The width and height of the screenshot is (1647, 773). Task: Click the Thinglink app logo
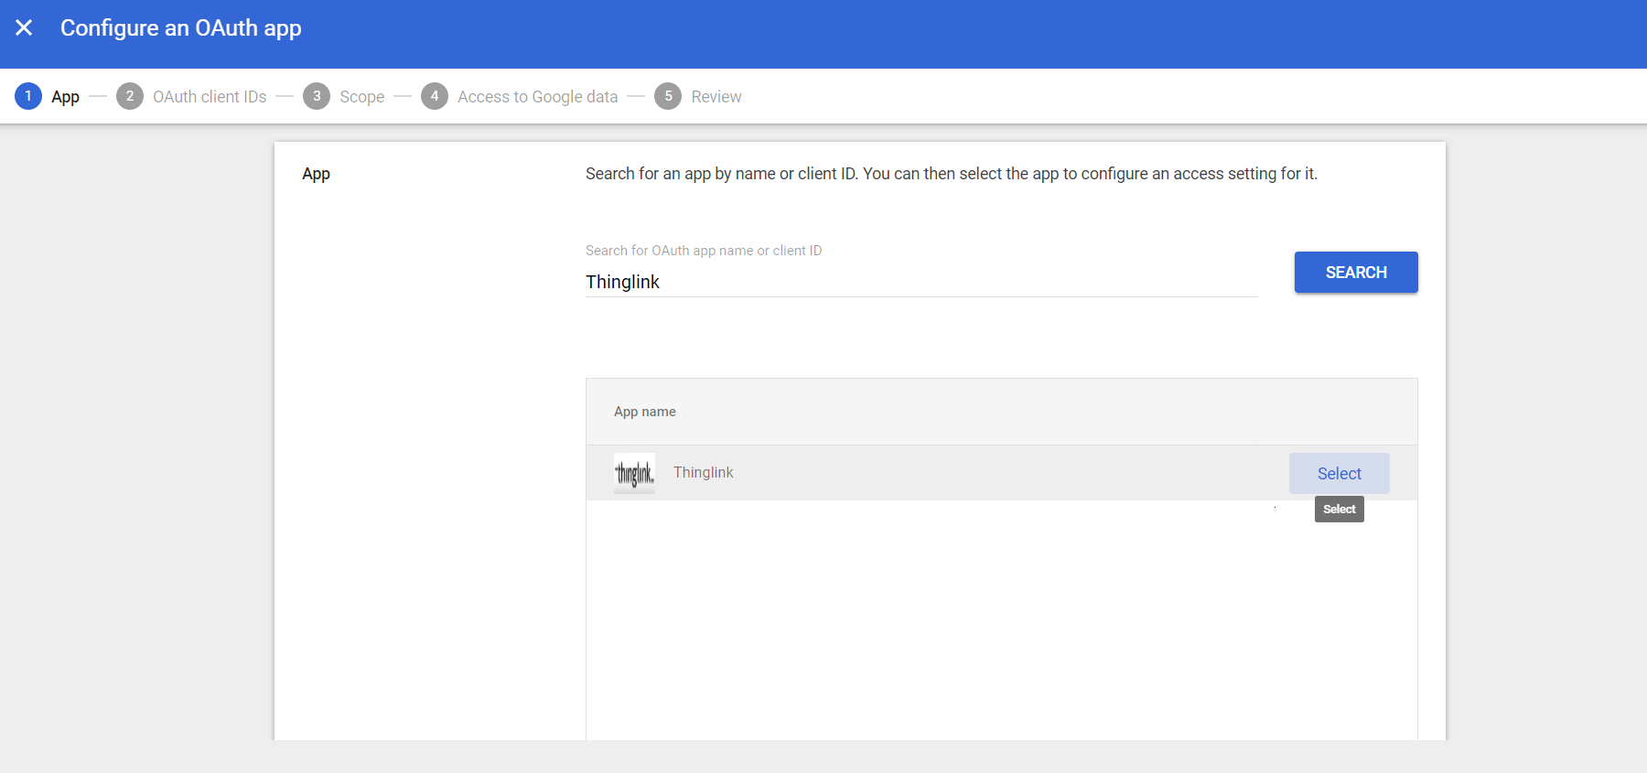pos(634,473)
